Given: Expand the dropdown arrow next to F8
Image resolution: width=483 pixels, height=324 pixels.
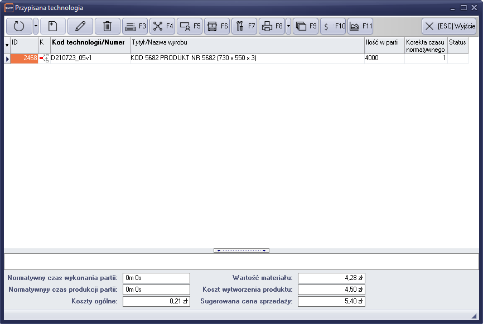Looking at the screenshot, I should 288,26.
